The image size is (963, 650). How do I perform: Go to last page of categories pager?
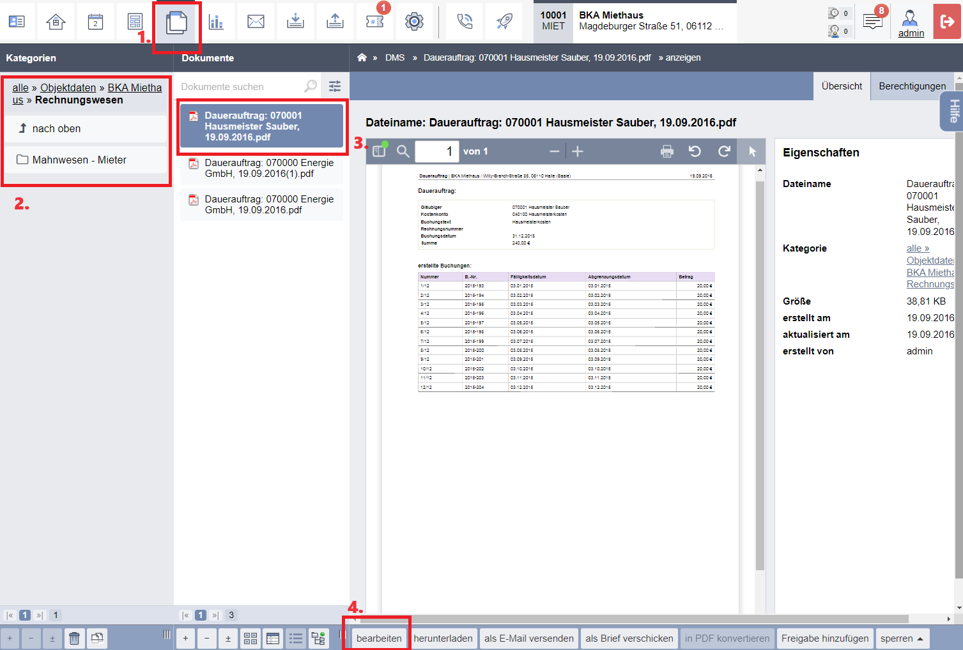point(40,616)
